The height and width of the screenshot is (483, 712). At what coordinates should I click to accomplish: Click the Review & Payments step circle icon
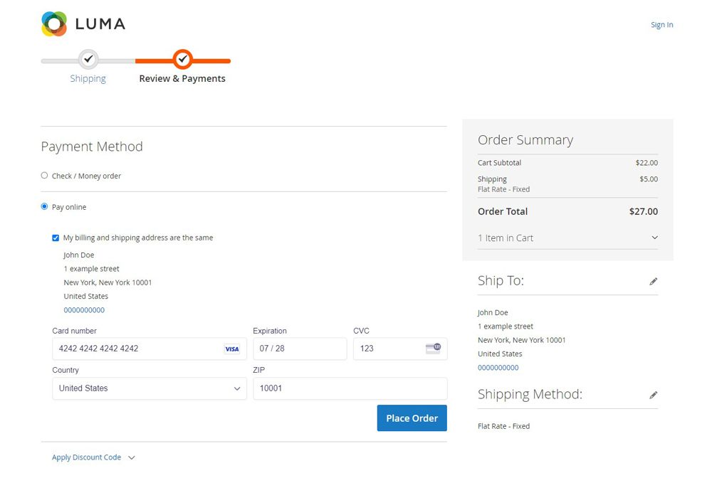[182, 60]
